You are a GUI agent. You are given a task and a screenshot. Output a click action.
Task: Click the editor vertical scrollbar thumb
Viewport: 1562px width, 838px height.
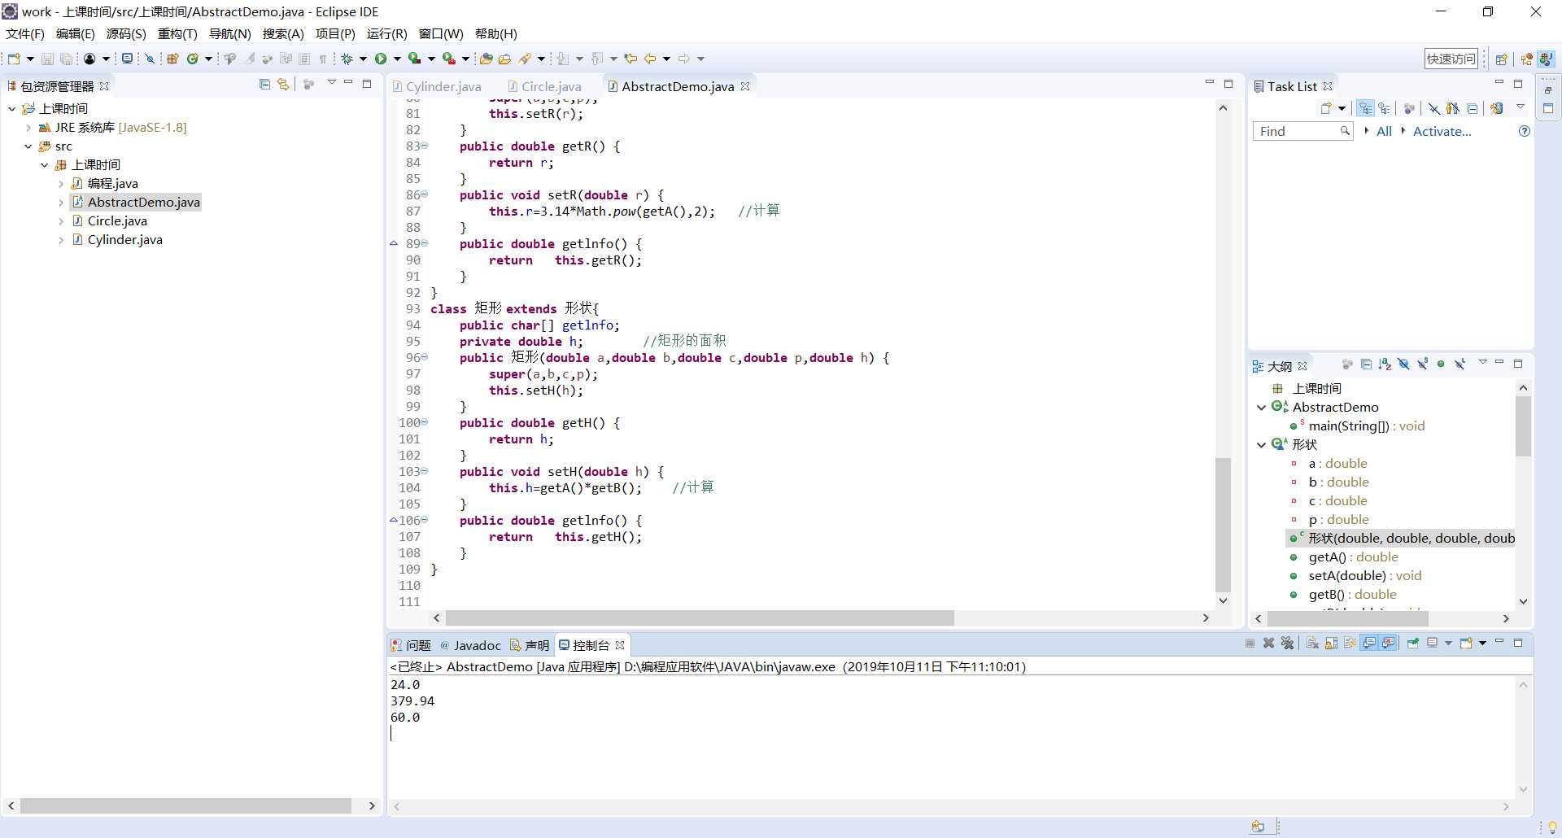pyautogui.click(x=1223, y=525)
